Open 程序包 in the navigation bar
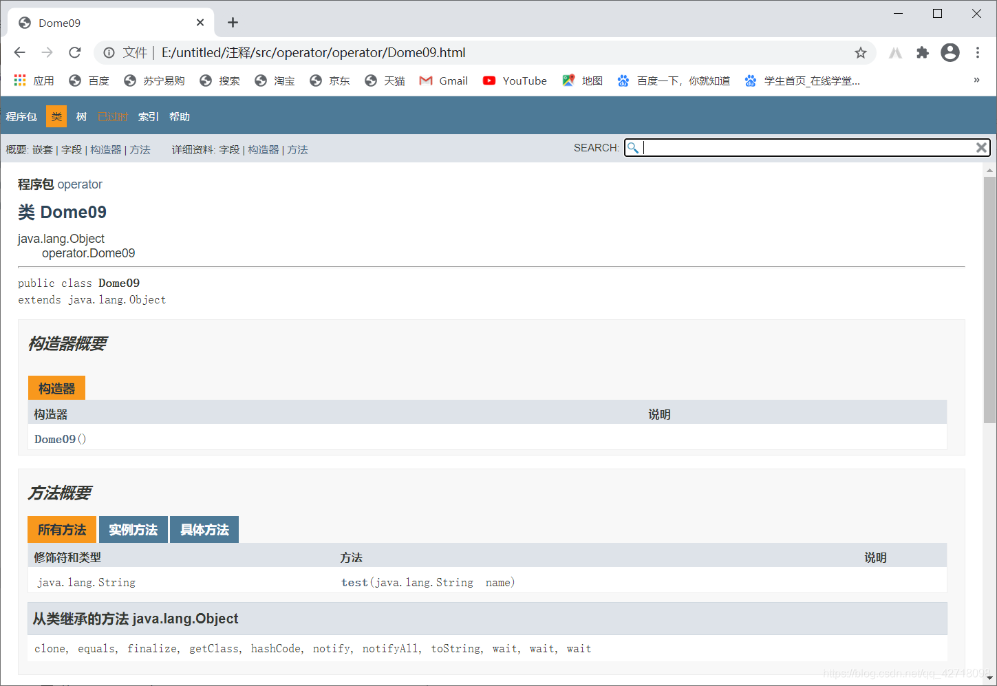 point(21,116)
